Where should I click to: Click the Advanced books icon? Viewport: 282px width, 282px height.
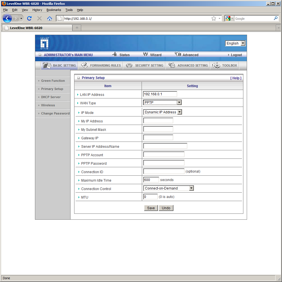point(178,54)
